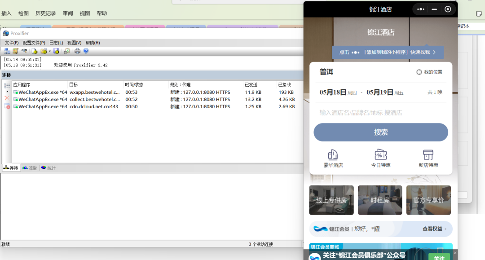Image resolution: width=485 pixels, height=260 pixels.
Task: Click the green 关注 follow button
Action: [x=439, y=257]
